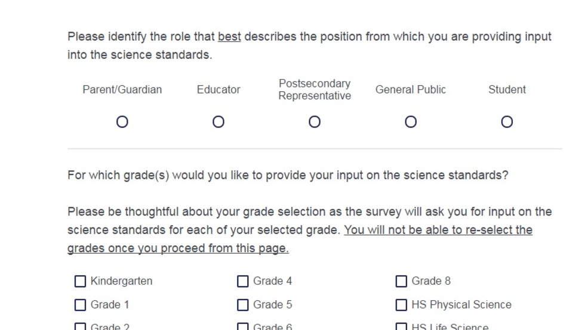Click the Educator column label

(x=218, y=90)
